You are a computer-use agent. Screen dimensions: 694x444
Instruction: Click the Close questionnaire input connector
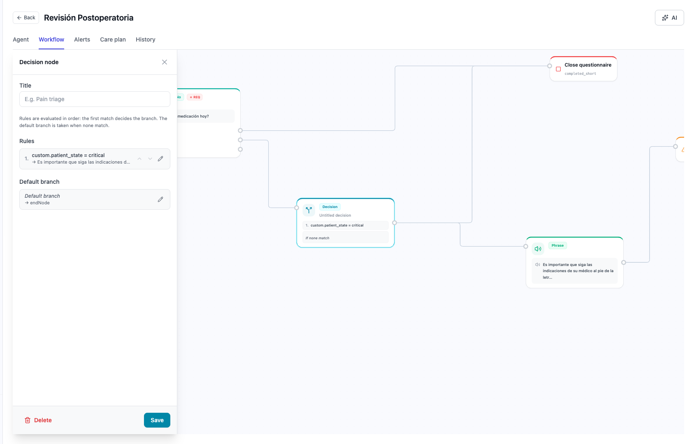coord(550,66)
